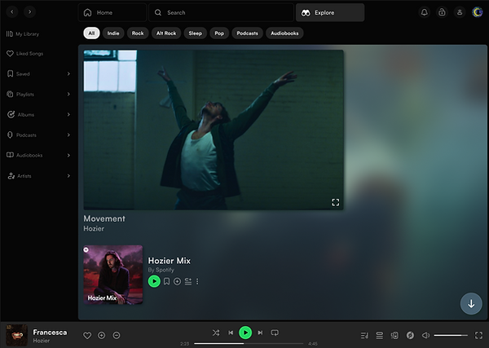489x348 pixels.
Task: Expand the Artists section chevron
Action: click(68, 176)
